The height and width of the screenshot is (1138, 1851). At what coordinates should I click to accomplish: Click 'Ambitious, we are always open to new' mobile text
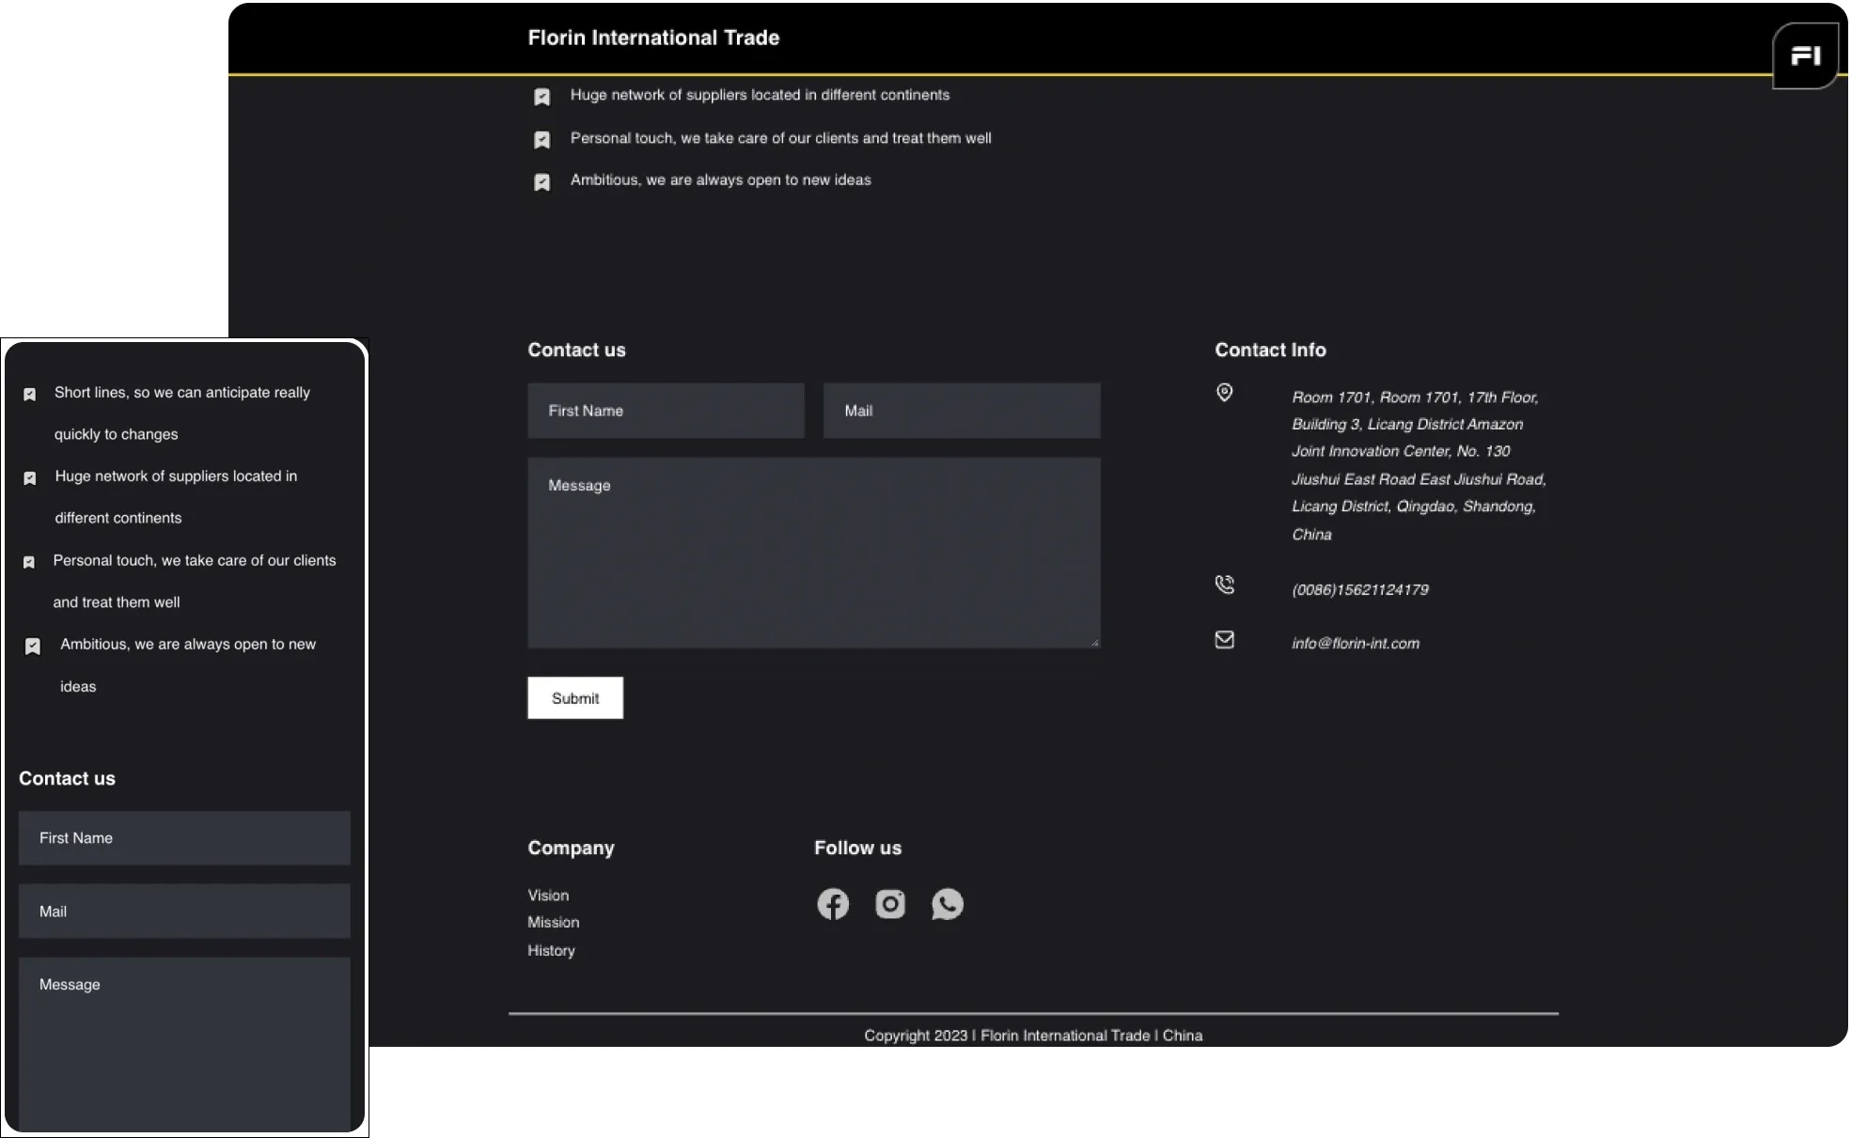coord(188,645)
